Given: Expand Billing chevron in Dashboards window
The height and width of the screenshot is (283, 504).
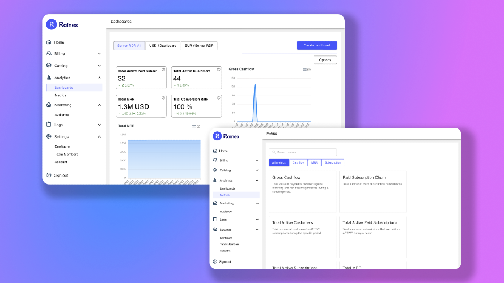Looking at the screenshot, I should click(x=99, y=54).
